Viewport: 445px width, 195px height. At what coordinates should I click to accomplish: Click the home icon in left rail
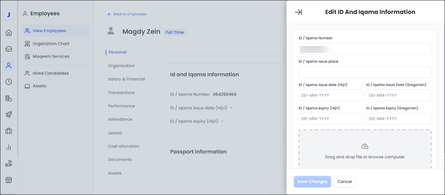(9, 32)
